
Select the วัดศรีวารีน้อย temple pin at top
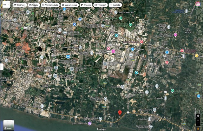pyautogui.click(x=116, y=12)
